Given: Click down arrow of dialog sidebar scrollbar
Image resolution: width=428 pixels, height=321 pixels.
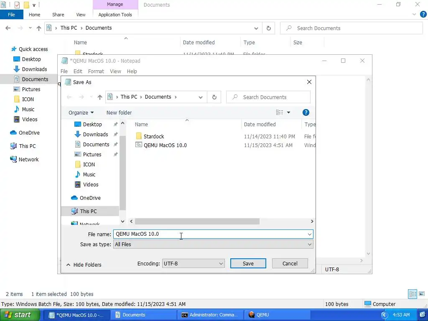Looking at the screenshot, I should tap(122, 222).
